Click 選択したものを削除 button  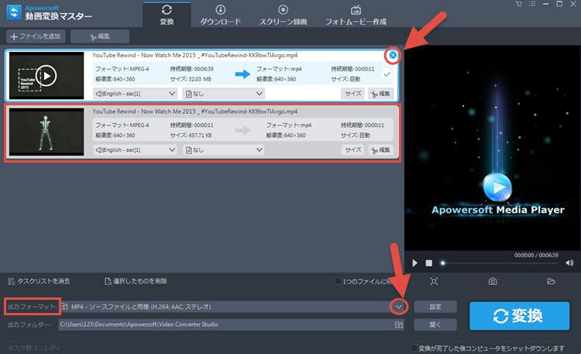click(x=136, y=281)
